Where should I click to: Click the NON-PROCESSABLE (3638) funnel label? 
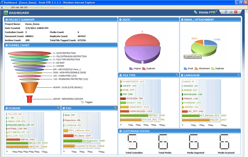tap(70, 73)
